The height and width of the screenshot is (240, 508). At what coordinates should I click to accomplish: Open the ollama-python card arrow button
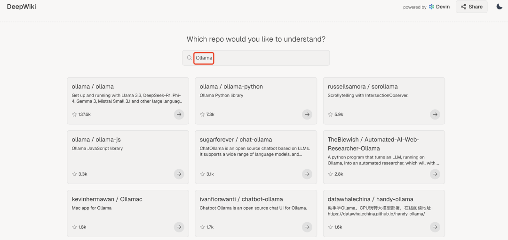307,114
